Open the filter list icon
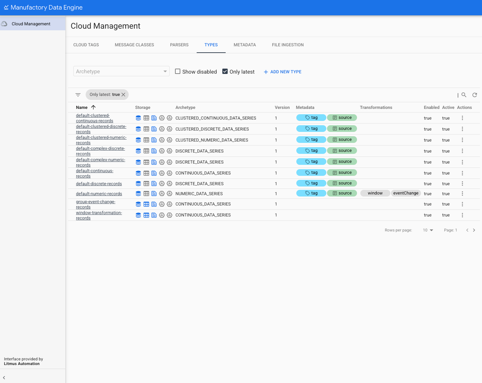The width and height of the screenshot is (482, 383). [78, 95]
